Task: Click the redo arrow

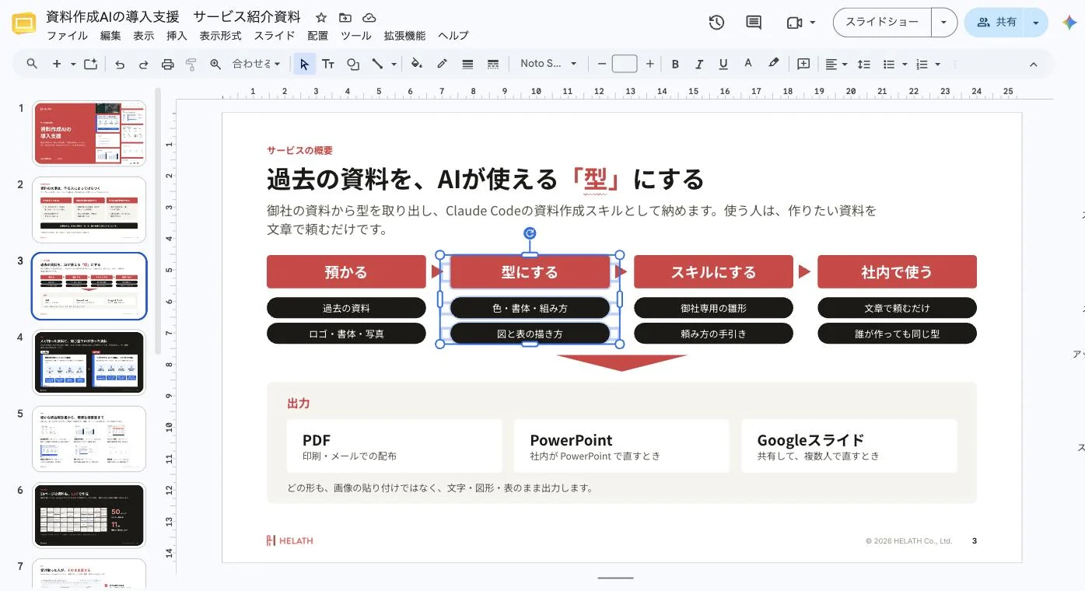Action: 144,64
